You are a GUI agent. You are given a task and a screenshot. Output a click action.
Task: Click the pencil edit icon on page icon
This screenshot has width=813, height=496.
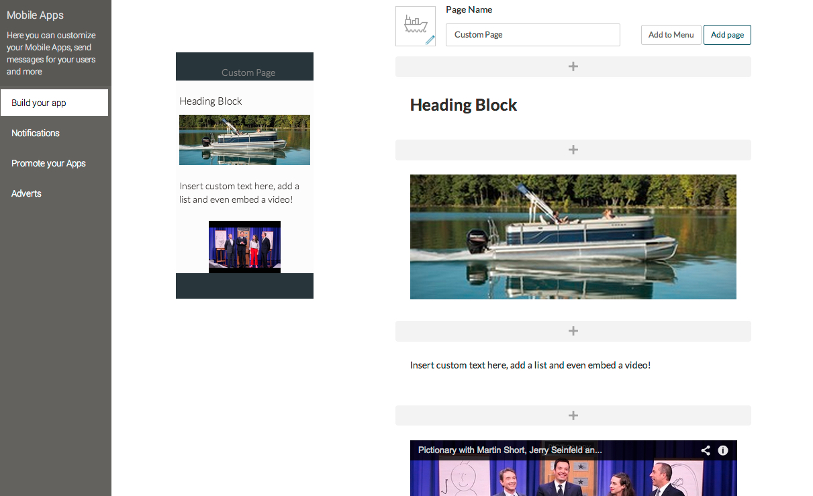tap(430, 40)
